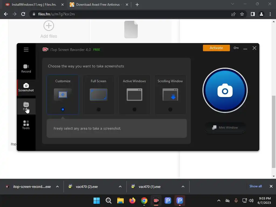The image size is (276, 207).
Task: Click iTop Screen Recorder taskbar icon
Action: tap(156, 201)
